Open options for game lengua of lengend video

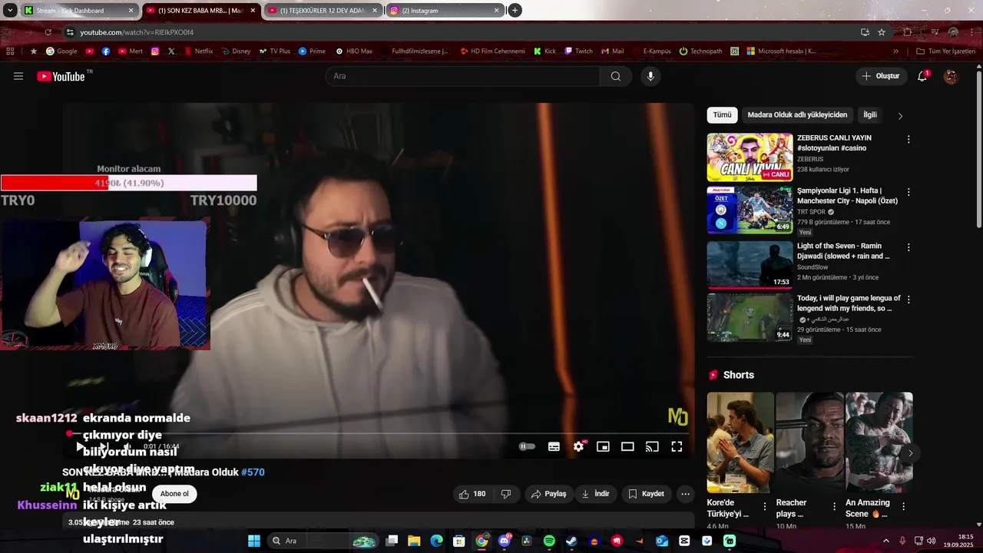pyautogui.click(x=909, y=299)
